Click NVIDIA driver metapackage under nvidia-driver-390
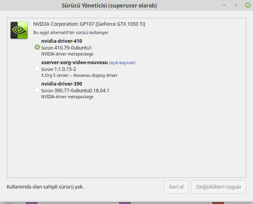This screenshot has height=204, width=253. 67,97
